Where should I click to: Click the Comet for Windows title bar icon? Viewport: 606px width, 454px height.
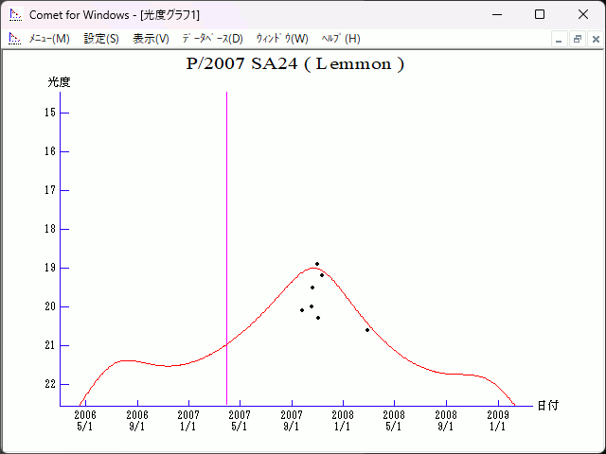pos(14,15)
